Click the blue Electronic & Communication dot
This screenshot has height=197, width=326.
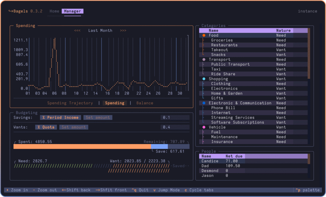pos(204,103)
